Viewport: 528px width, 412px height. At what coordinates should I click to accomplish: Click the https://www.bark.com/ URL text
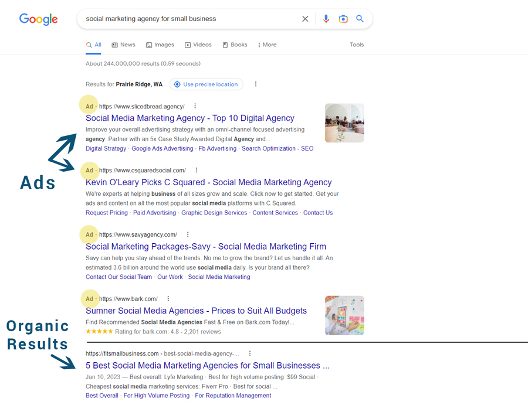(x=128, y=299)
